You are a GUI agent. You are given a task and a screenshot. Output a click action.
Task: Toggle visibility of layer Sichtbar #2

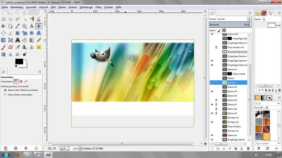pos(212,122)
